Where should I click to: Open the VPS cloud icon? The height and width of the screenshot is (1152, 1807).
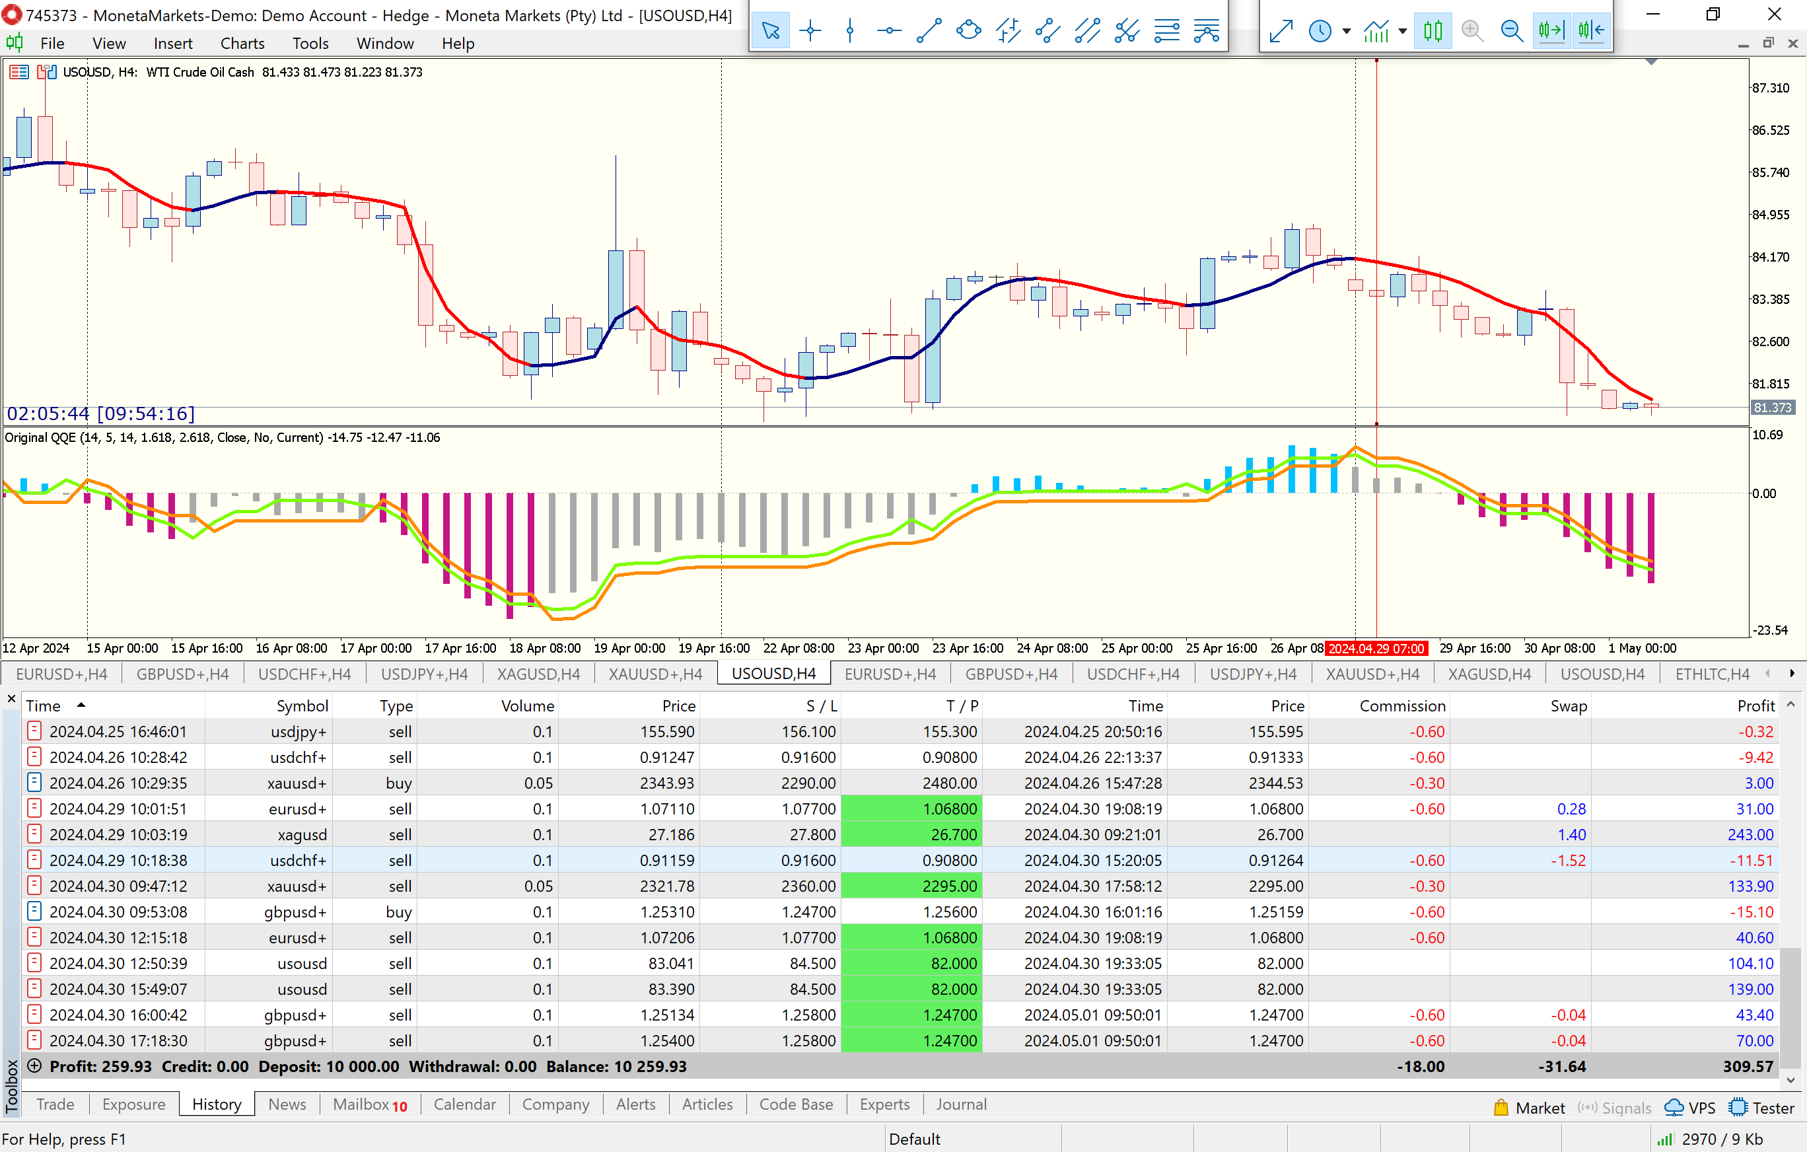point(1674,1108)
